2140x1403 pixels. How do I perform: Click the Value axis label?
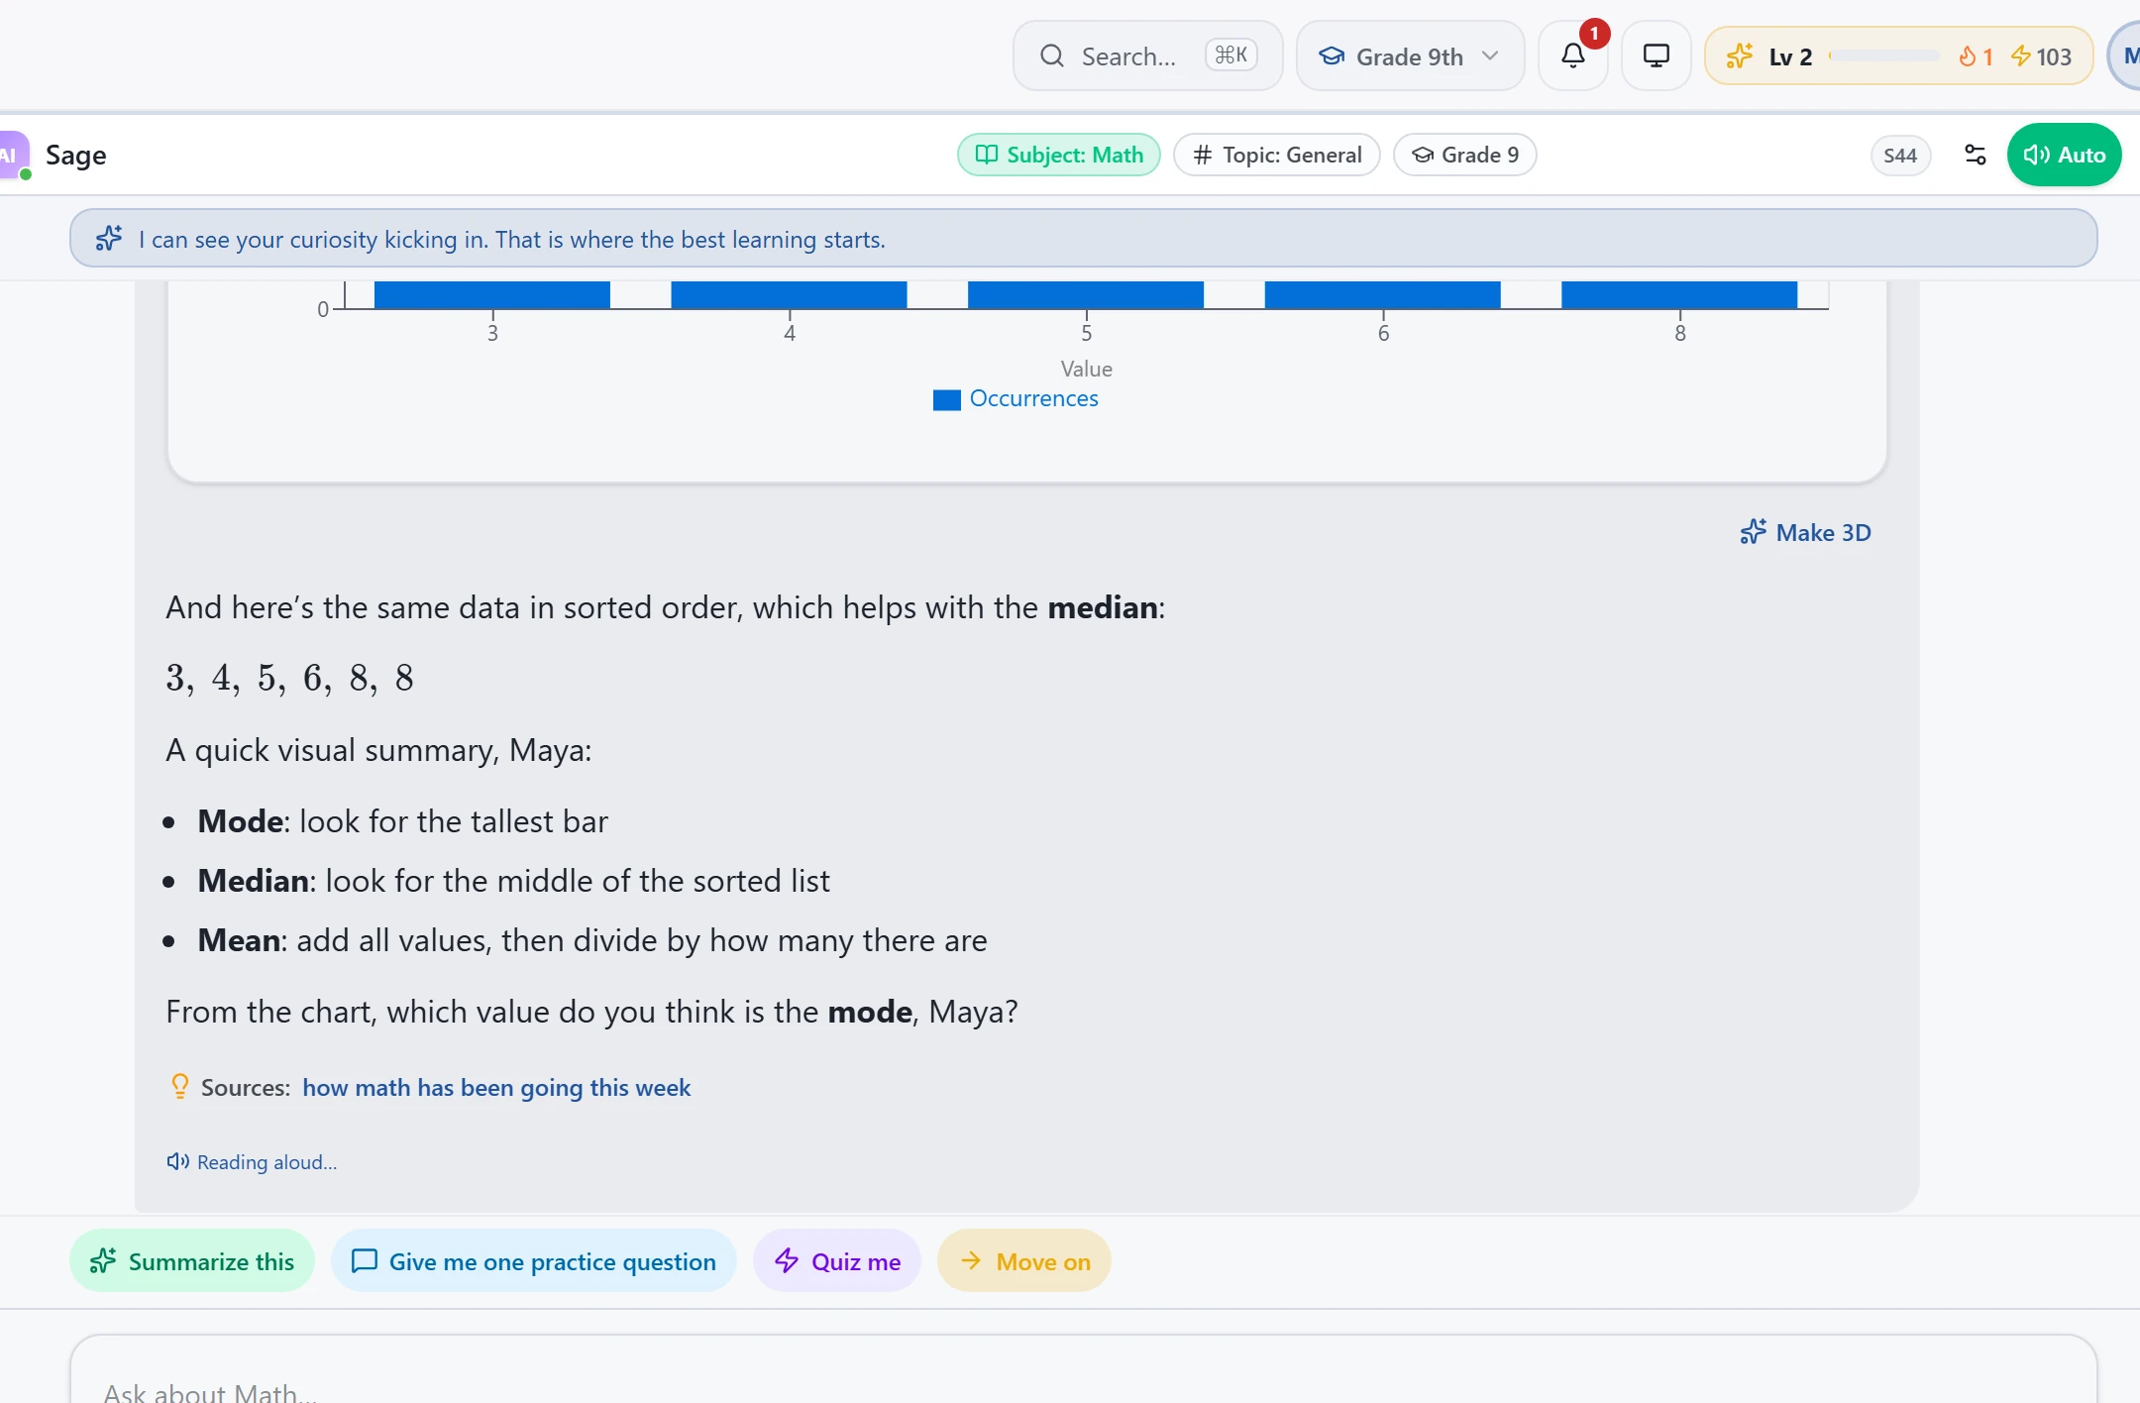[x=1086, y=369]
